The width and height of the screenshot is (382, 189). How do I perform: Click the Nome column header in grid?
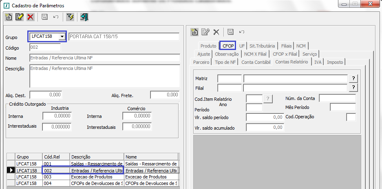click(151, 157)
